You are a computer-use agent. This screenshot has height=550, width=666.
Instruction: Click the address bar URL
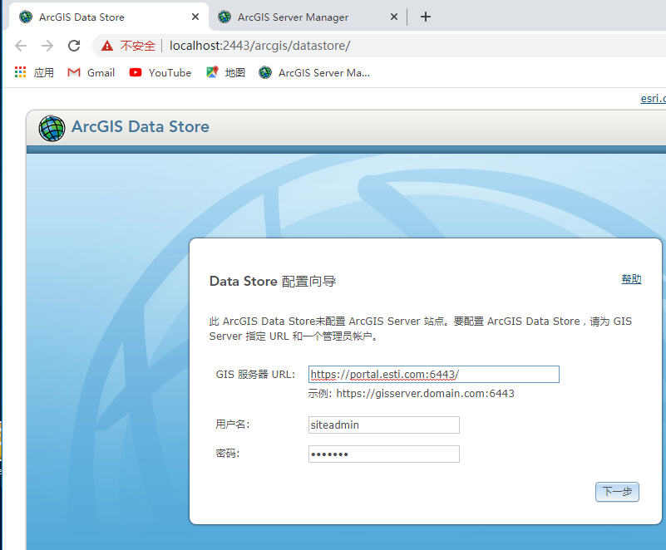[259, 46]
